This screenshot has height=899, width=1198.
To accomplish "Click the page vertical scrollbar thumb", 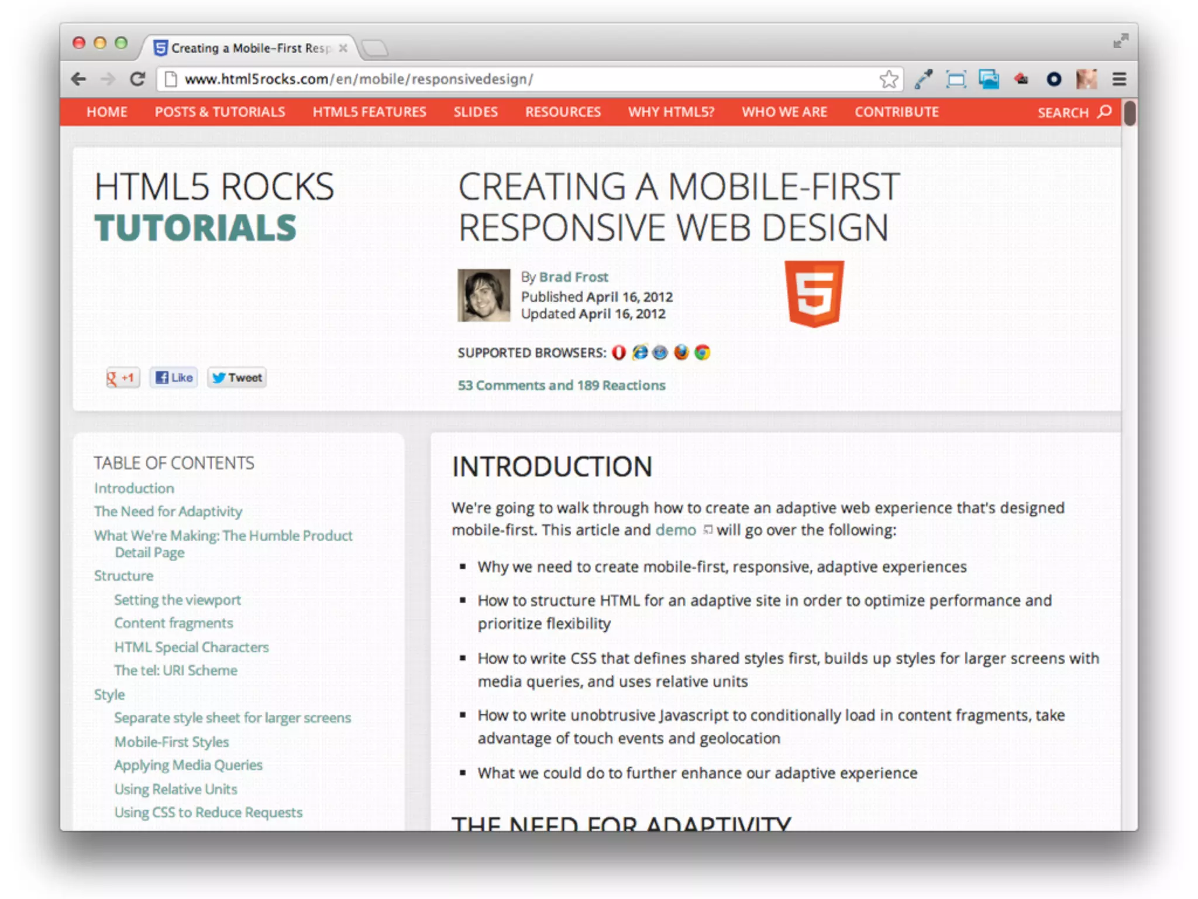I will pos(1130,113).
